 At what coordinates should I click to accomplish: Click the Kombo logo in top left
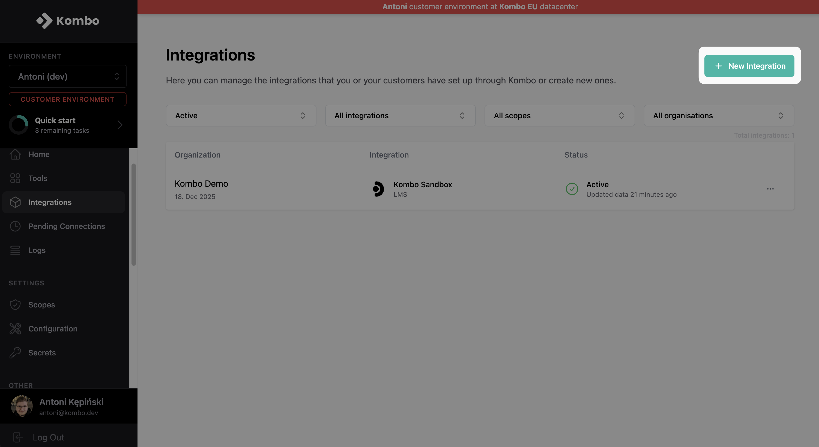pyautogui.click(x=67, y=21)
